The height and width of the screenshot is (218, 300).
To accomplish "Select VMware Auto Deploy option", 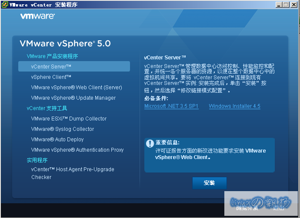I will coord(57,139).
